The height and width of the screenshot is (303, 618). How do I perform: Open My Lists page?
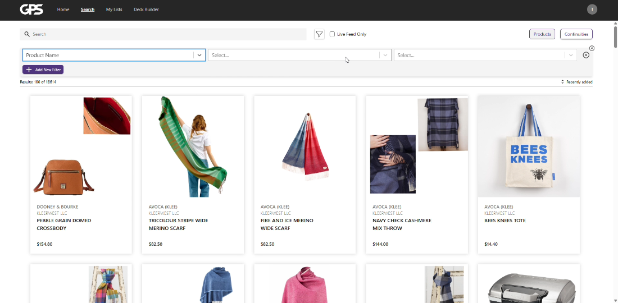(x=114, y=10)
